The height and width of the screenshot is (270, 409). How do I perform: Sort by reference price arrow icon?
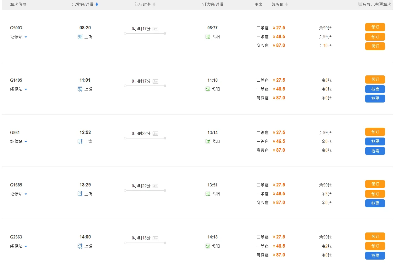286,4
